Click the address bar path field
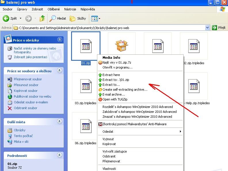This screenshot has width=228, height=171. [x=109, y=28]
